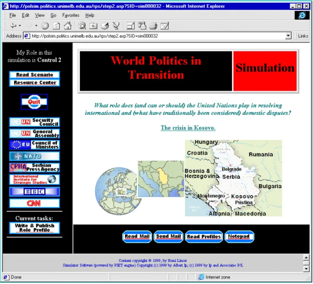This screenshot has height=284, width=313.
Task: Click the Internet Explorer logo in the menu bar
Action: click(x=302, y=15)
